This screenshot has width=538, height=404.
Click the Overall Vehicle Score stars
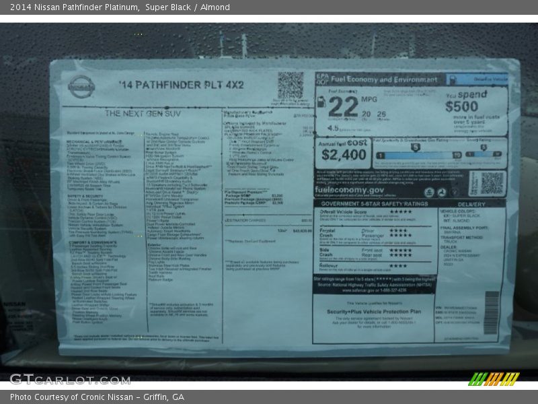point(400,211)
